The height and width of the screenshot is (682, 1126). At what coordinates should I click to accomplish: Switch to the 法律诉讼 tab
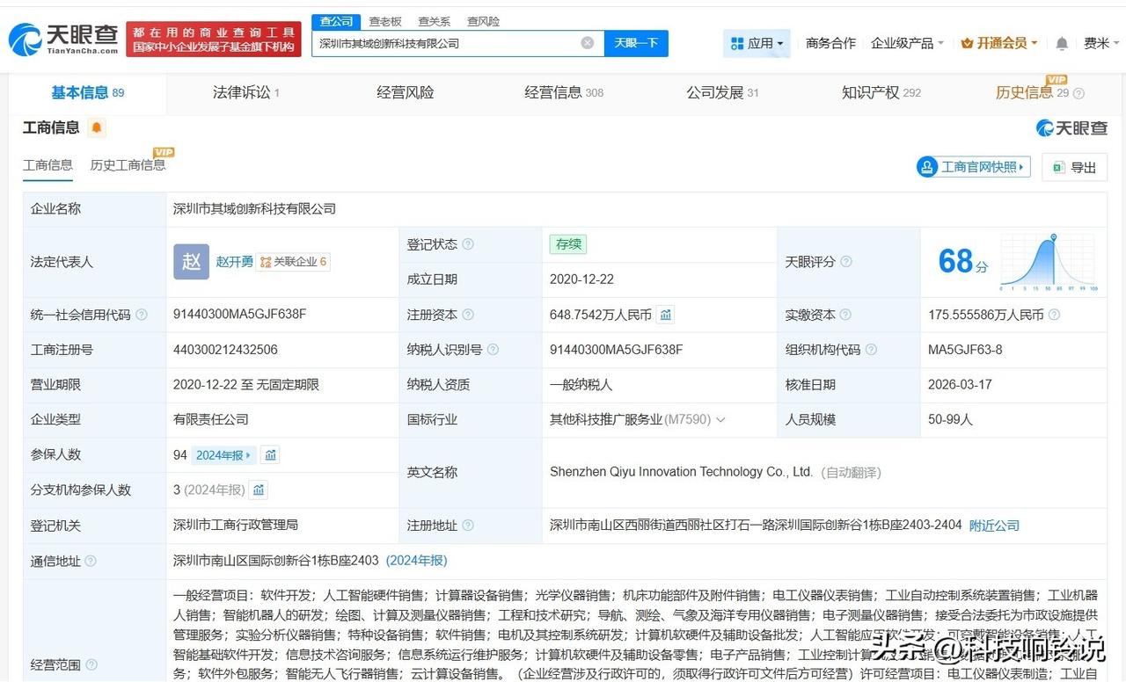(x=246, y=92)
